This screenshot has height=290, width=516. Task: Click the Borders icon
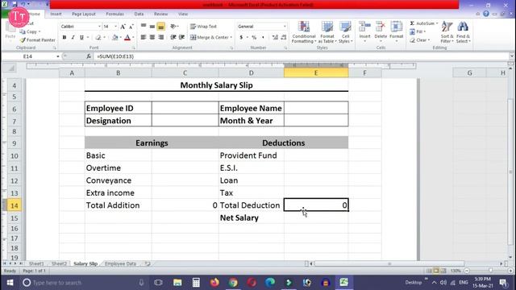(x=98, y=38)
